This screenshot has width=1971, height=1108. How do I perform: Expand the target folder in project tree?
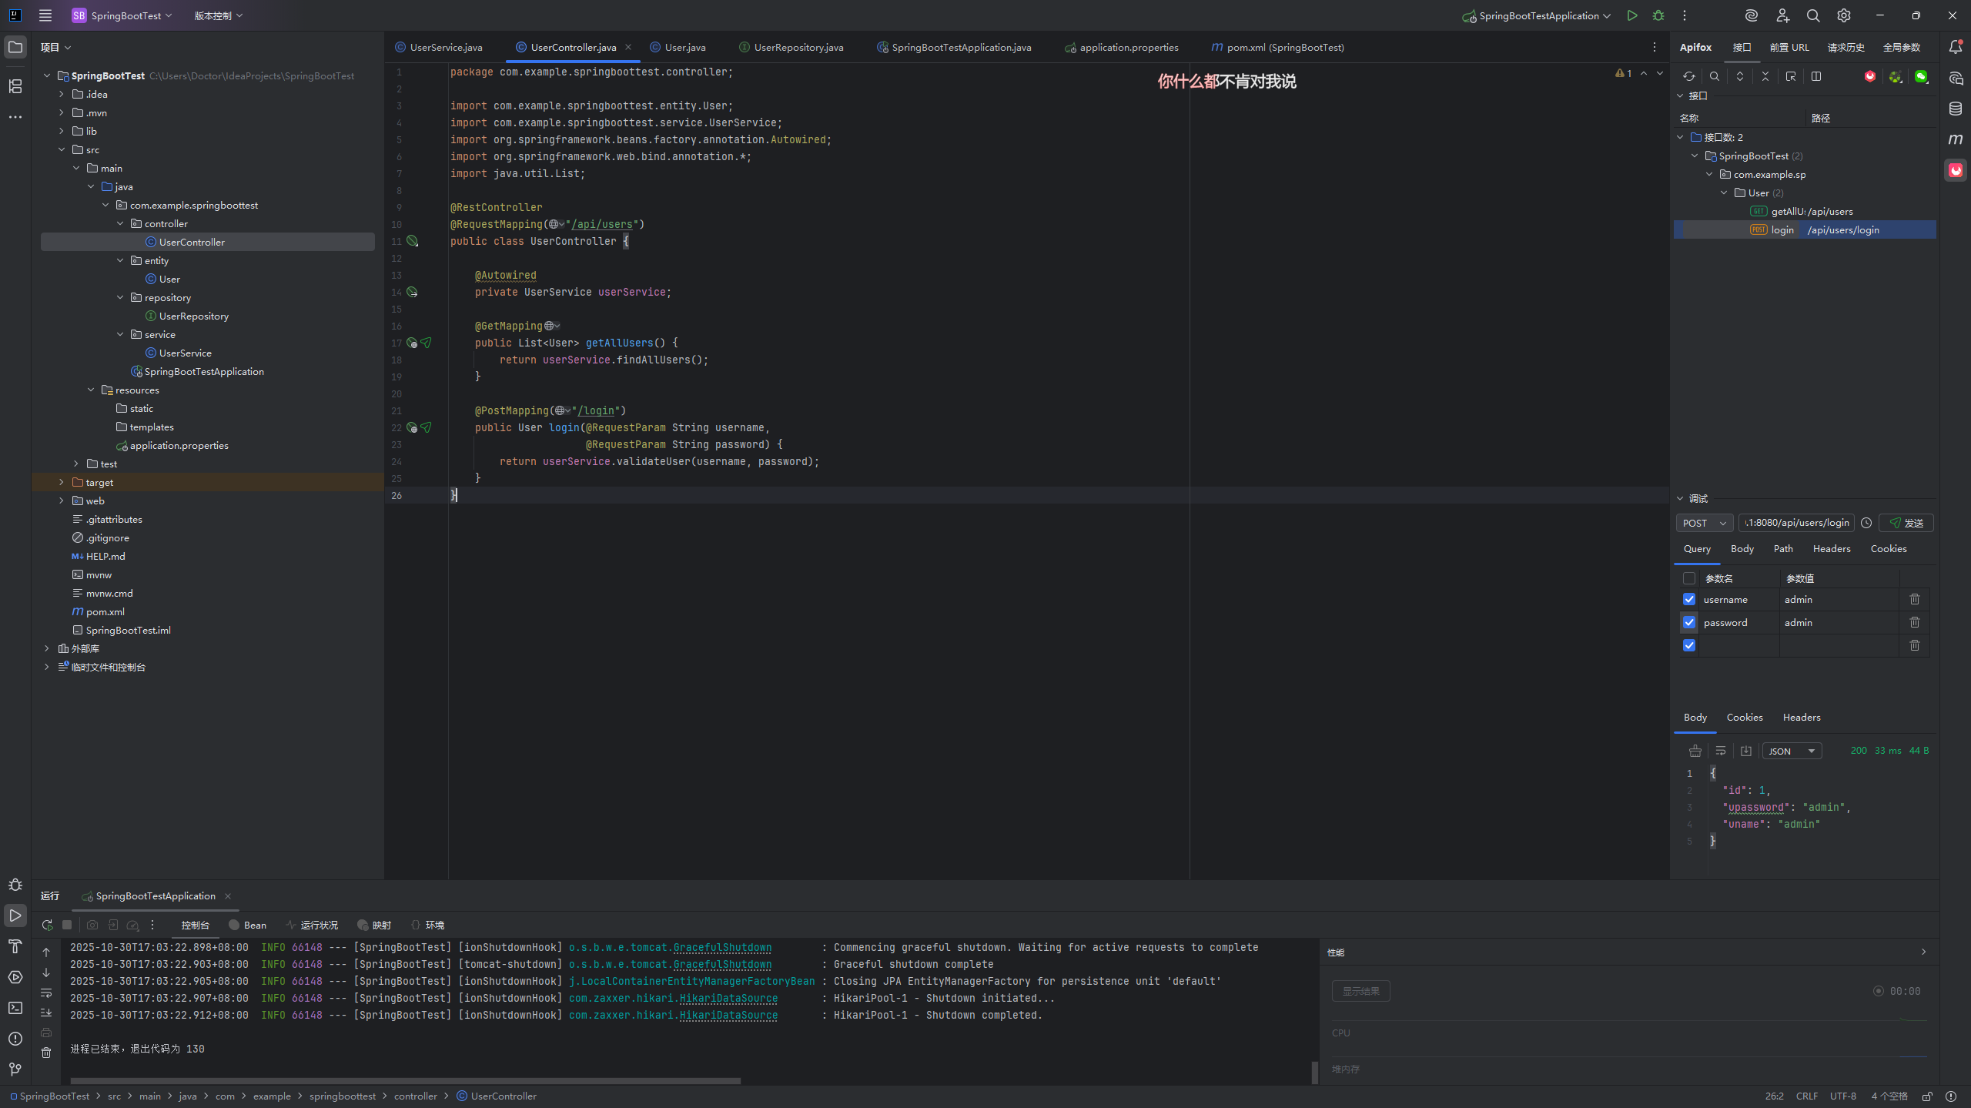(x=62, y=482)
